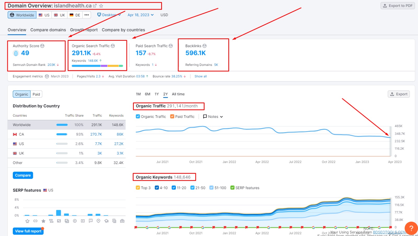Click the Authority Score info icon

coord(43,46)
